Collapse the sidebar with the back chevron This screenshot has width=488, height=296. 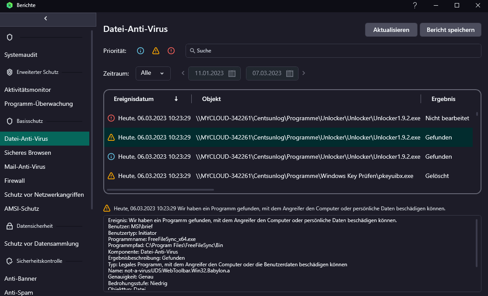tap(46, 18)
